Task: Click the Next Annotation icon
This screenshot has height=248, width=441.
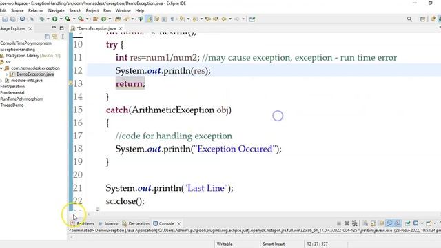Action: [x=182, y=19]
